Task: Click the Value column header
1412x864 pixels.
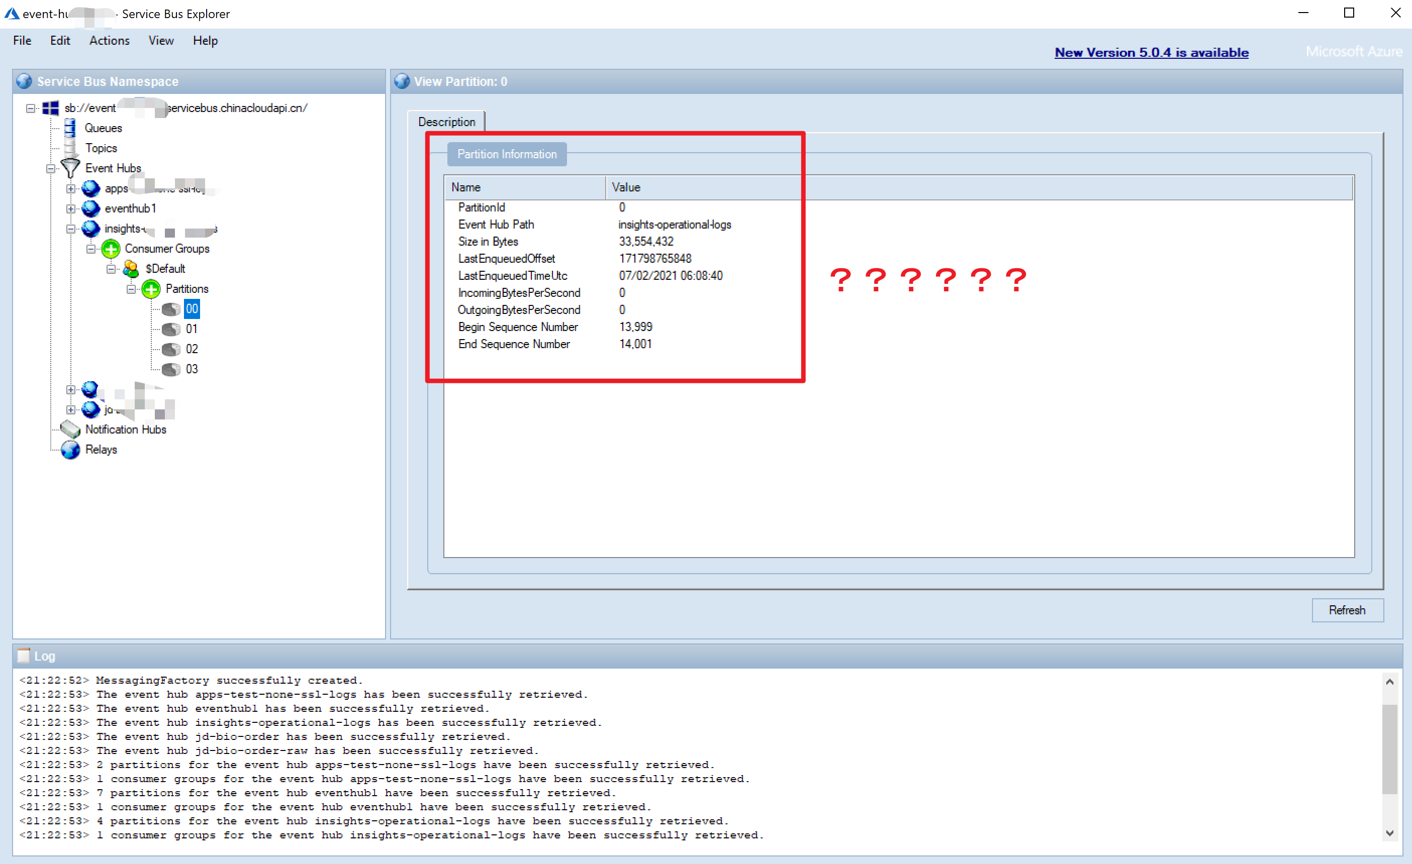Action: pos(626,187)
